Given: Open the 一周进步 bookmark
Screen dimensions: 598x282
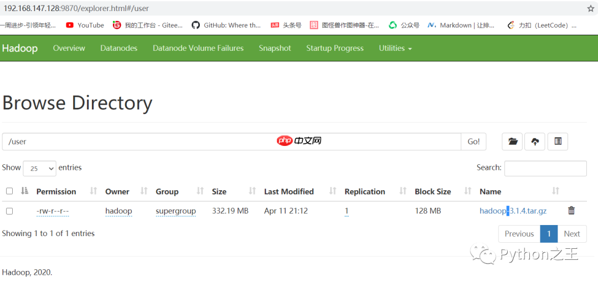Looking at the screenshot, I should pos(28,25).
